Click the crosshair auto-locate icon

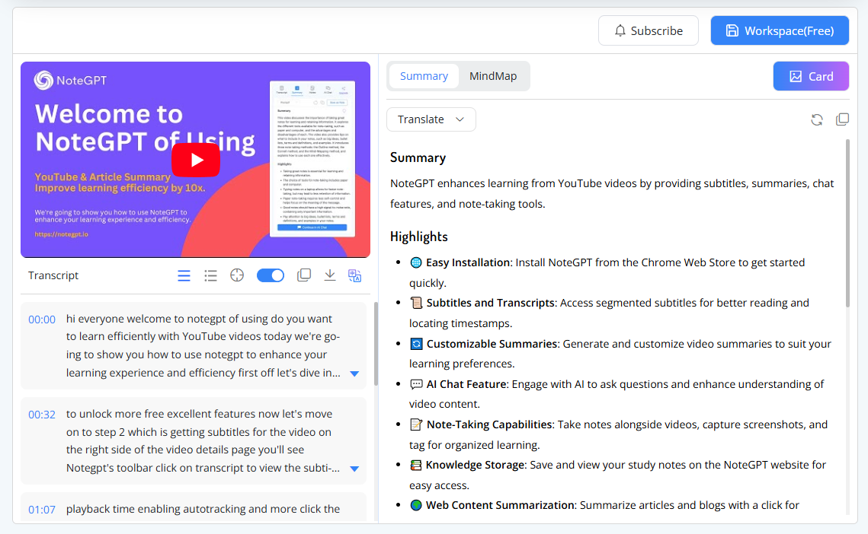[x=237, y=275]
